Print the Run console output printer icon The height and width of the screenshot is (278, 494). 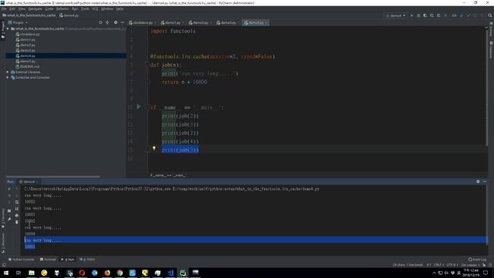point(17,215)
